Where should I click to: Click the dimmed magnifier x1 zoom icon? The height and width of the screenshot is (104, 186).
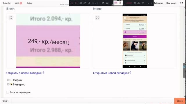94,3
